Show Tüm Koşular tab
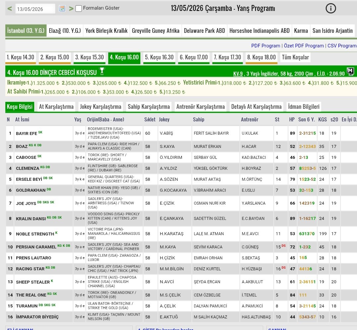 pos(295,57)
